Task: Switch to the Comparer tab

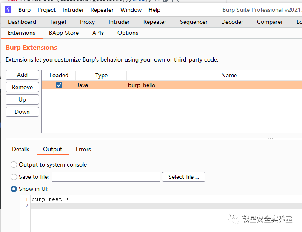Action: click(x=270, y=22)
